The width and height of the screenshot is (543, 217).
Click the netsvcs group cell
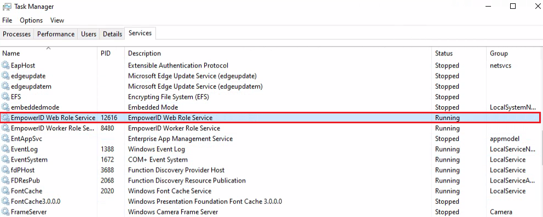[500, 66]
